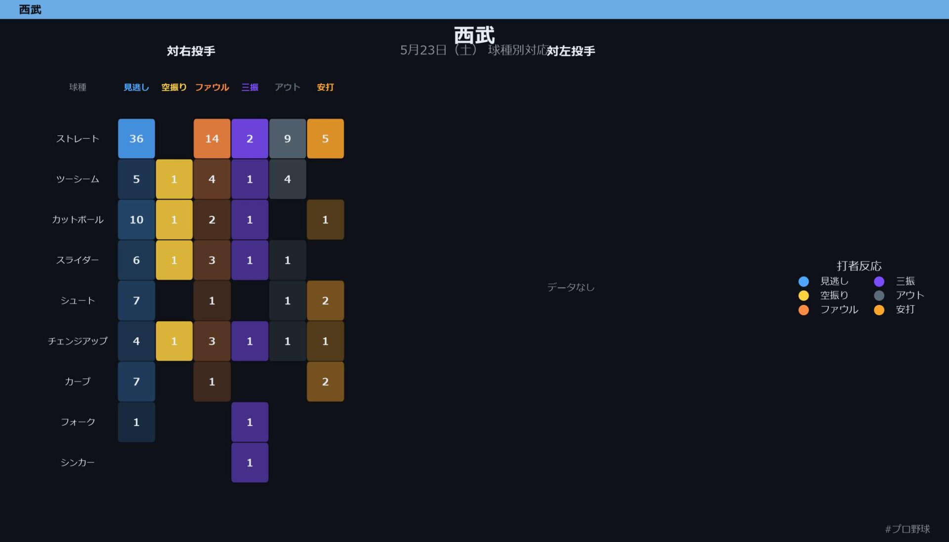Click the フォーク 見逃し cell

point(136,422)
